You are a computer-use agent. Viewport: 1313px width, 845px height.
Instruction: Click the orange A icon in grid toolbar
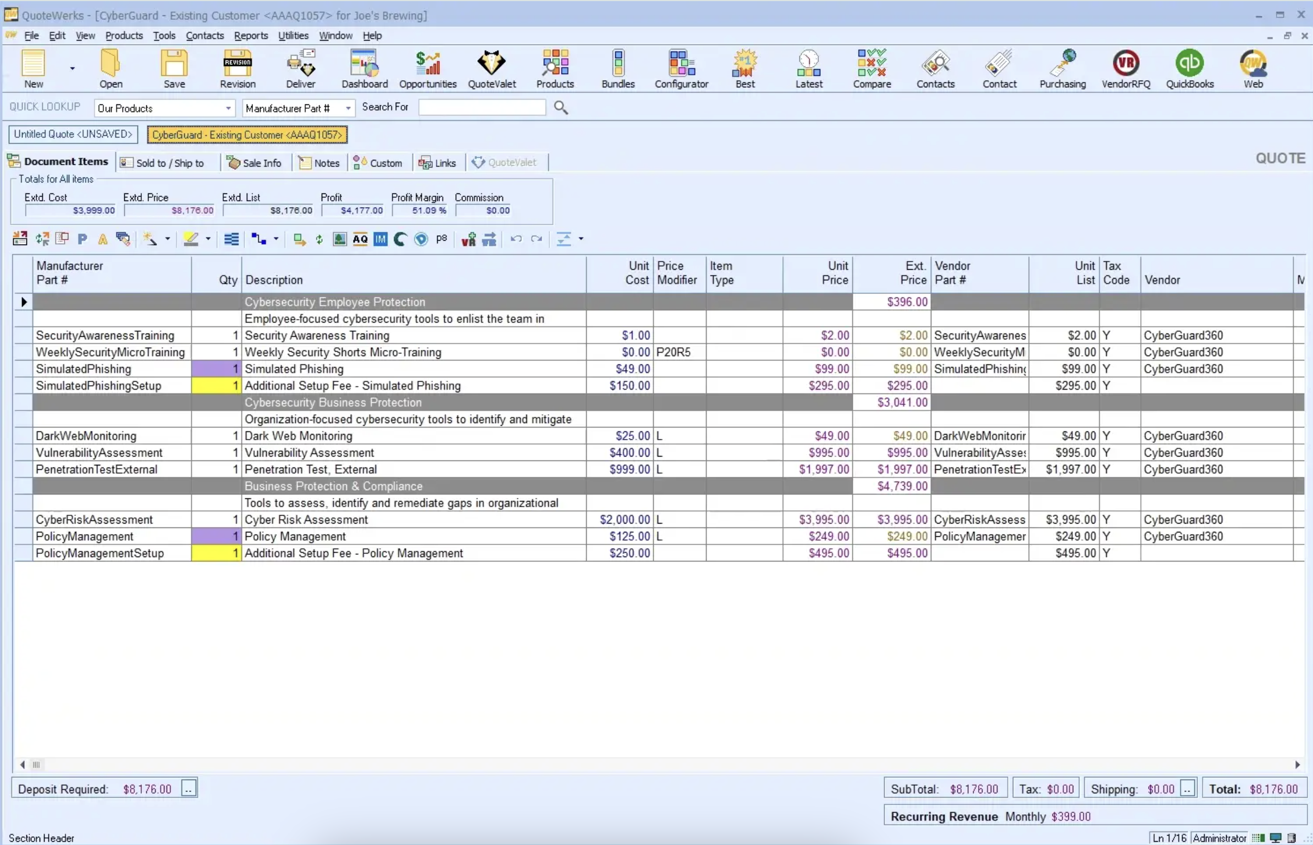coord(103,239)
